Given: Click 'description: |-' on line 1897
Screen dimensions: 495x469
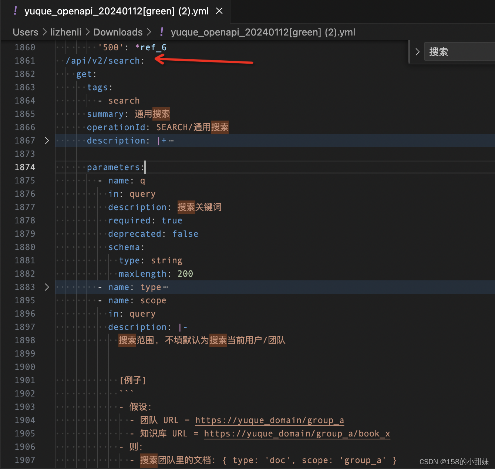Looking at the screenshot, I should pyautogui.click(x=148, y=327).
